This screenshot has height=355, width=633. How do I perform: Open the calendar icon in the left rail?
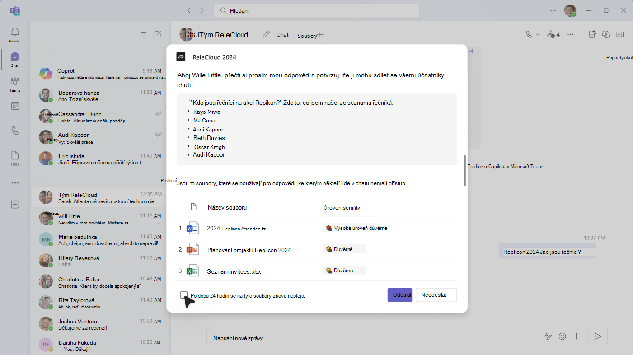15,106
